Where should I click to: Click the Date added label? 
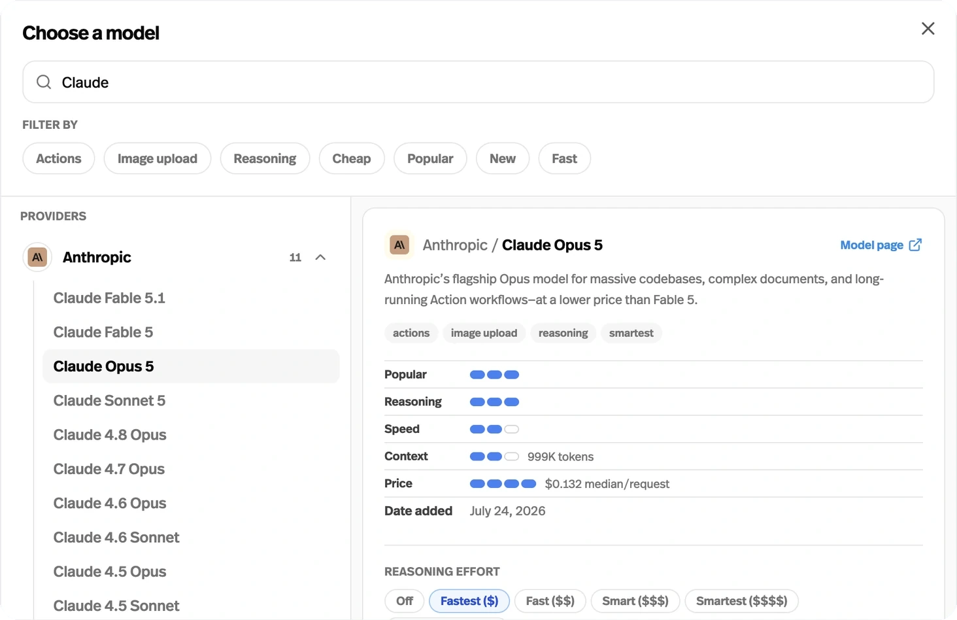(418, 511)
